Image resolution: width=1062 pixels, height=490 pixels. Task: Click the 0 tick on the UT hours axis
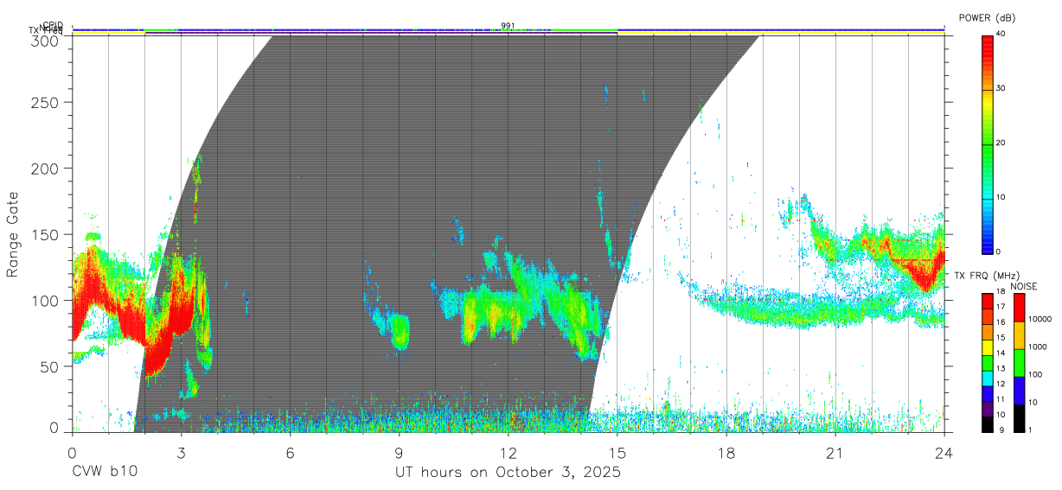[72, 454]
